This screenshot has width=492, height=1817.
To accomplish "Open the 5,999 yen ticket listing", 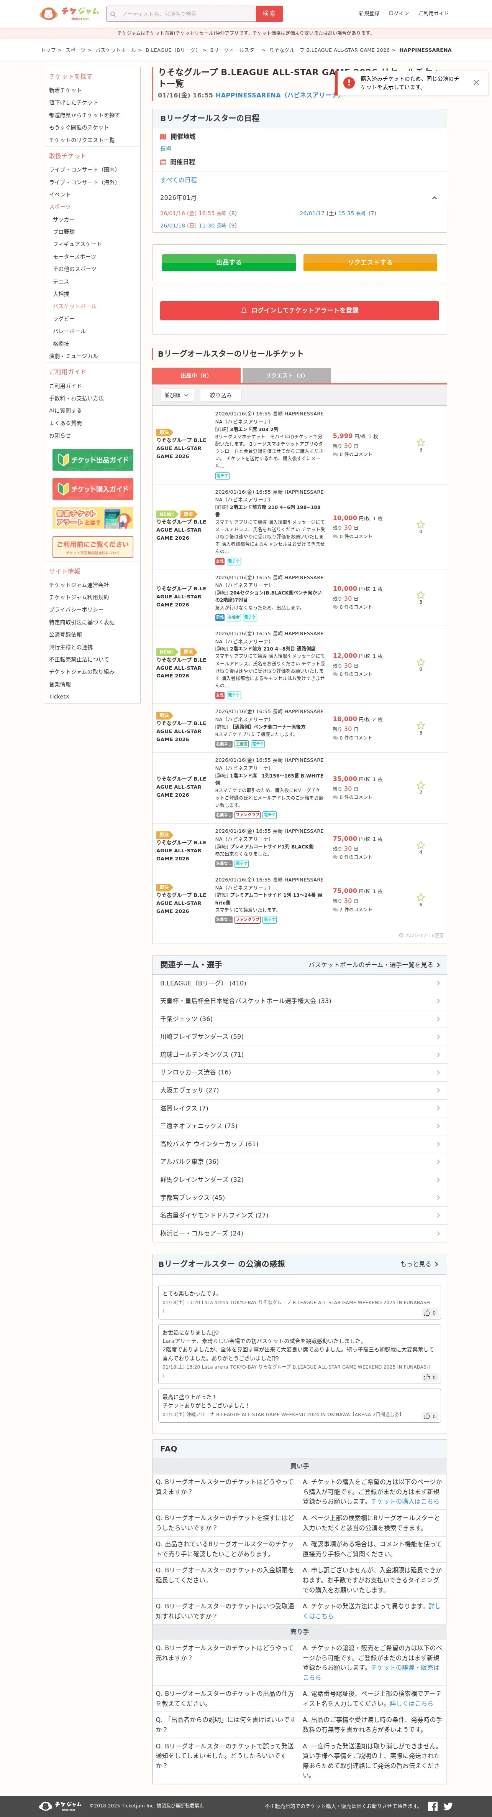I will (300, 445).
